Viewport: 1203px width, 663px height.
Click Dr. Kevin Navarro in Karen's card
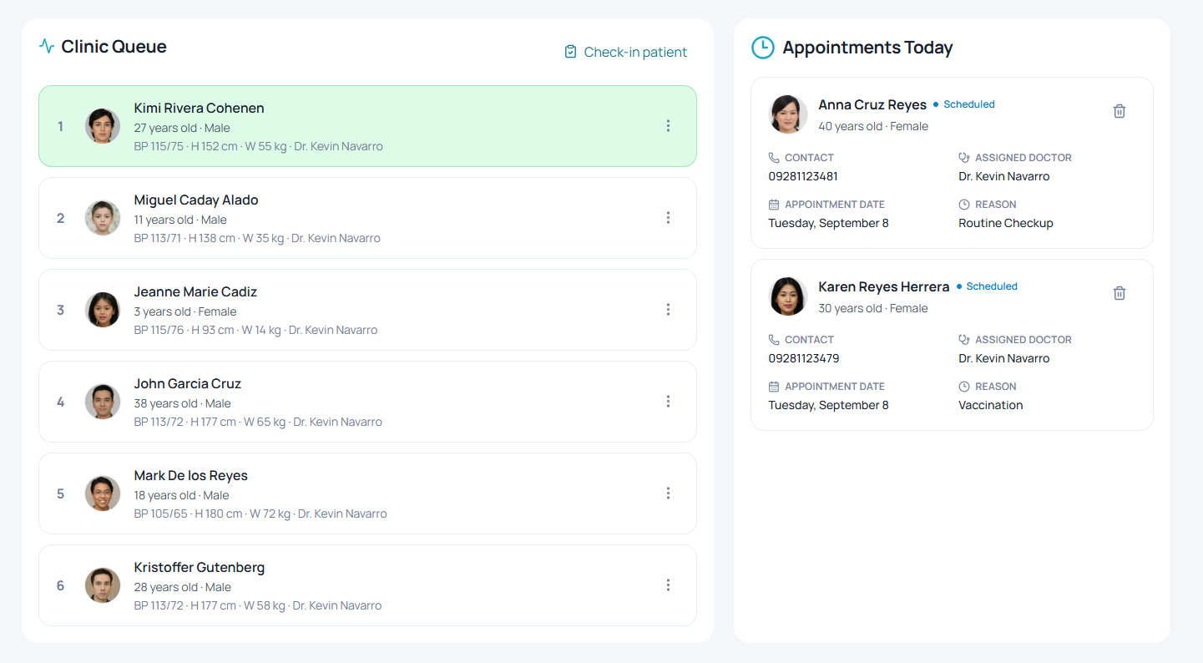(1004, 358)
